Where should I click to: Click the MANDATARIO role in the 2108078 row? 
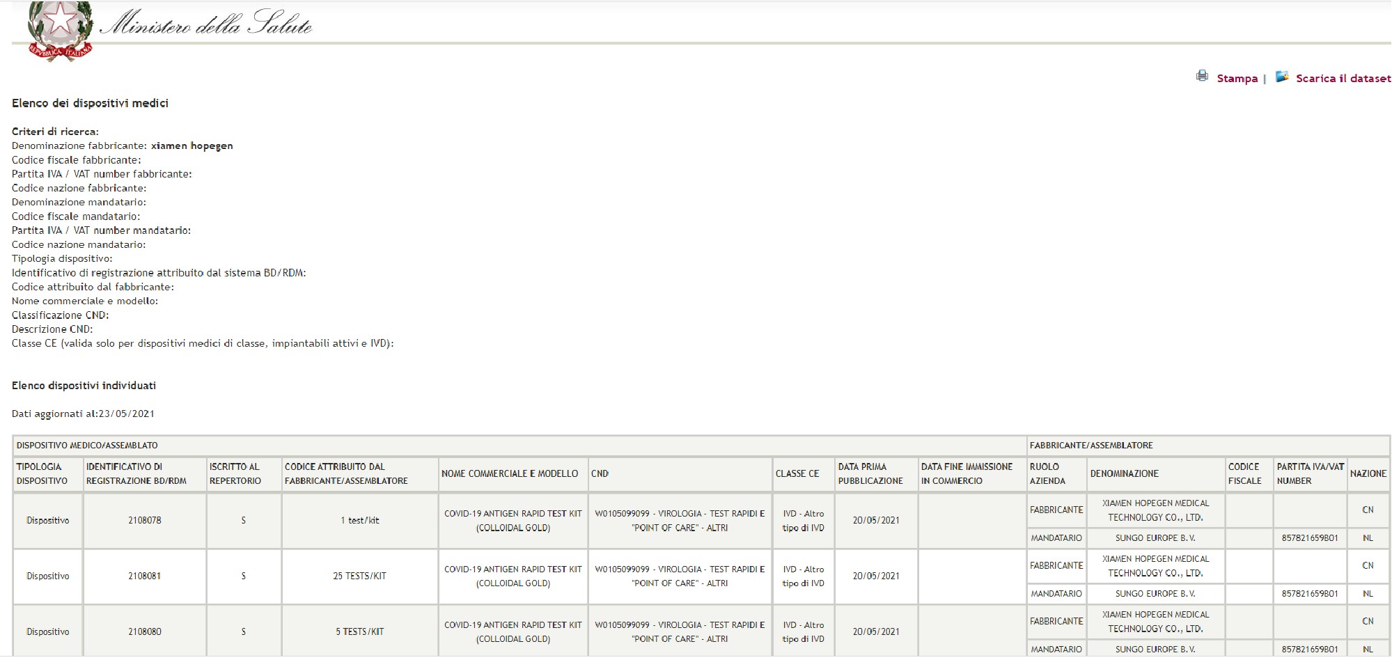coord(1056,538)
